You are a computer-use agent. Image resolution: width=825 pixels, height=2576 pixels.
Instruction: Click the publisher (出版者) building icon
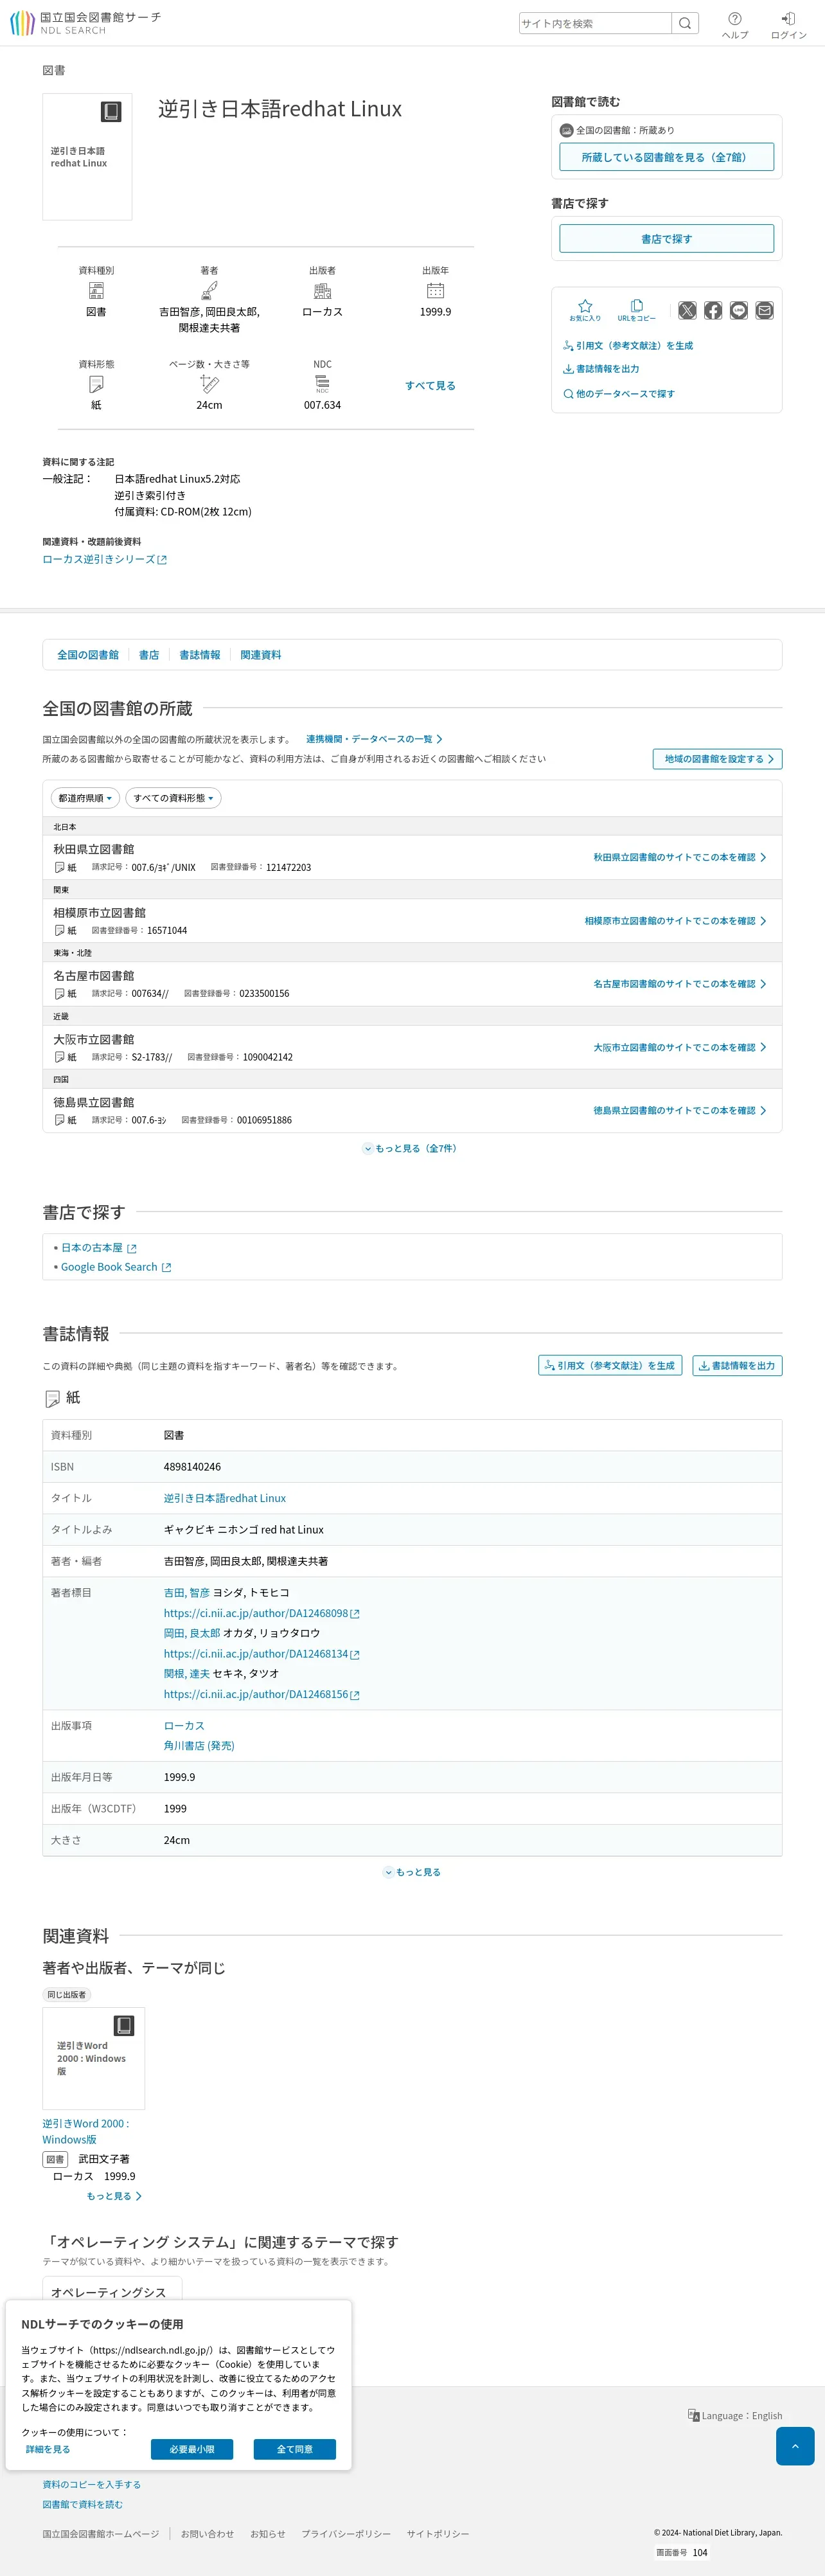322,291
